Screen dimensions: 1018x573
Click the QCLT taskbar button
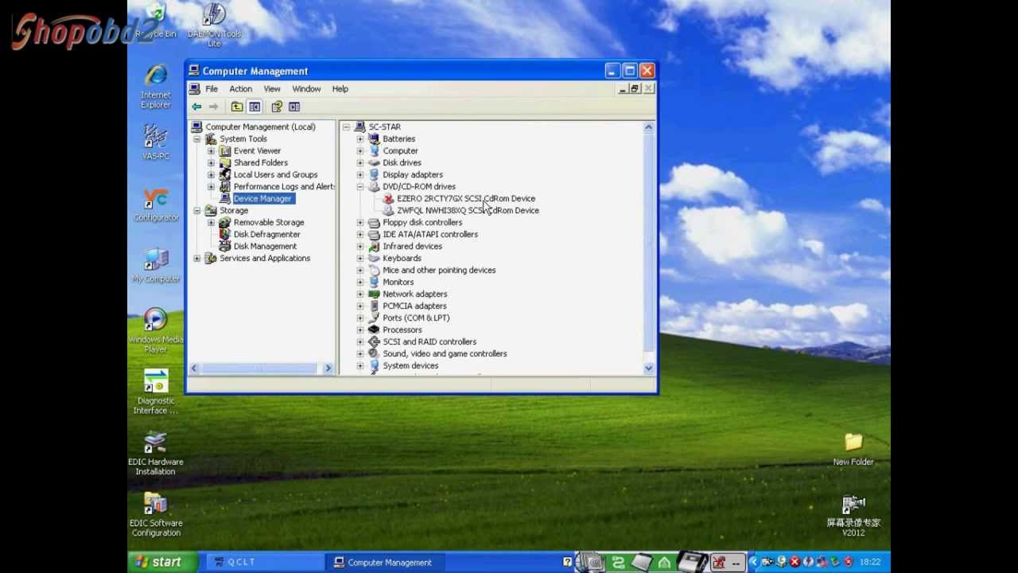coord(265,562)
